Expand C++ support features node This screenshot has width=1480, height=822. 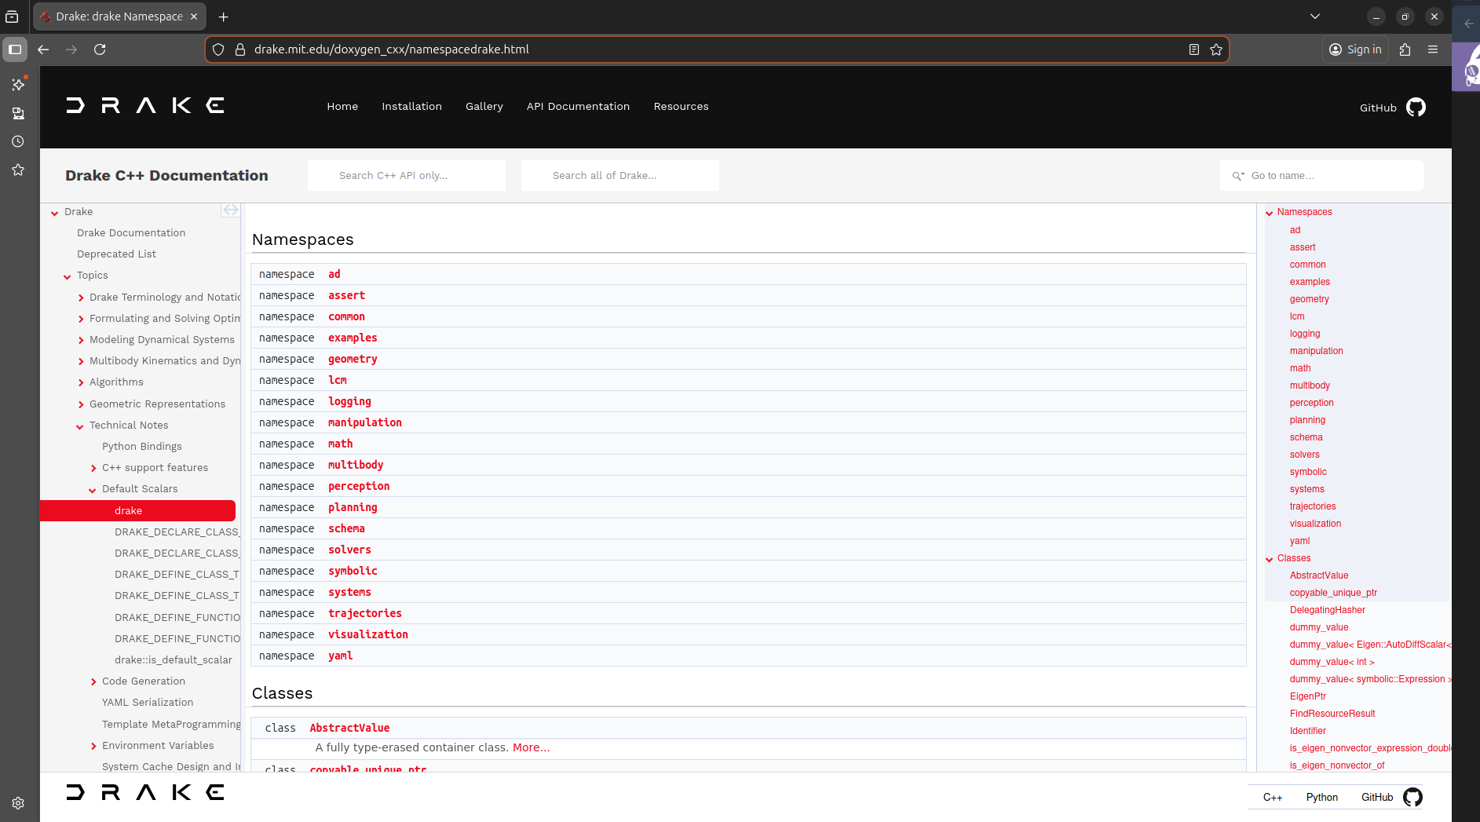coord(93,468)
